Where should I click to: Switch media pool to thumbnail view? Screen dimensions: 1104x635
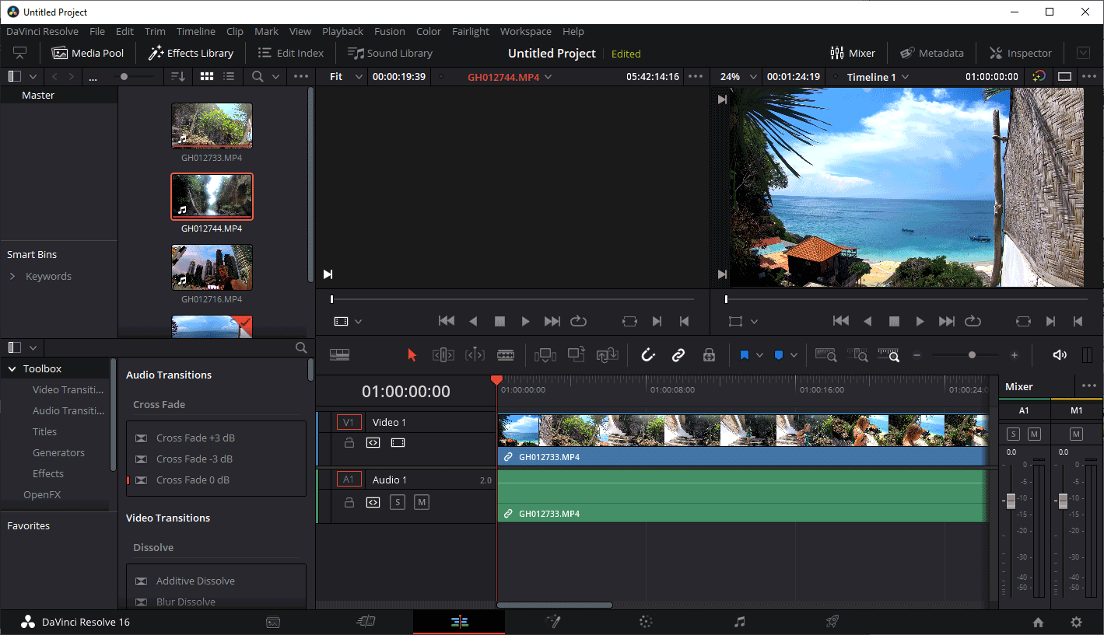pyautogui.click(x=207, y=76)
